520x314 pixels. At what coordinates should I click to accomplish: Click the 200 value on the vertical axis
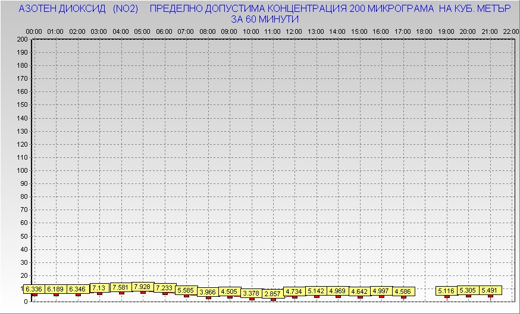(x=22, y=39)
